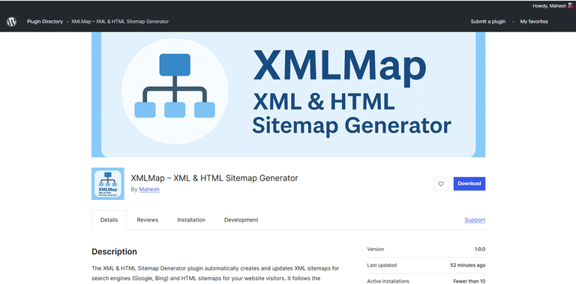Open the Plugin Directory link
The width and height of the screenshot is (576, 284).
click(x=45, y=22)
